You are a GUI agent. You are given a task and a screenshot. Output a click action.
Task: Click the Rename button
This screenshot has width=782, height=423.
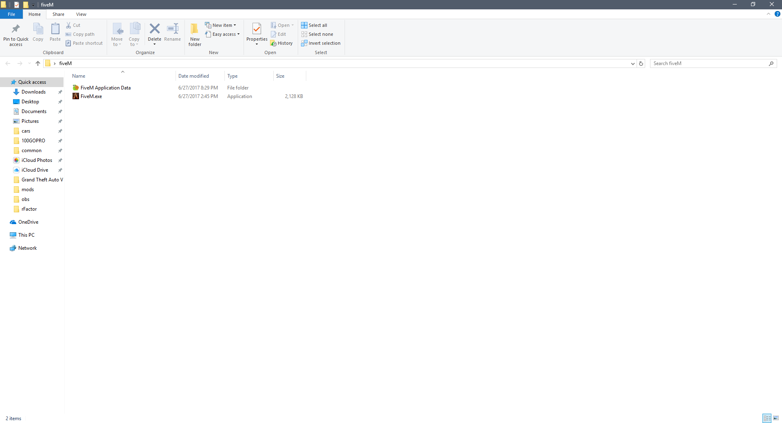[172, 32]
